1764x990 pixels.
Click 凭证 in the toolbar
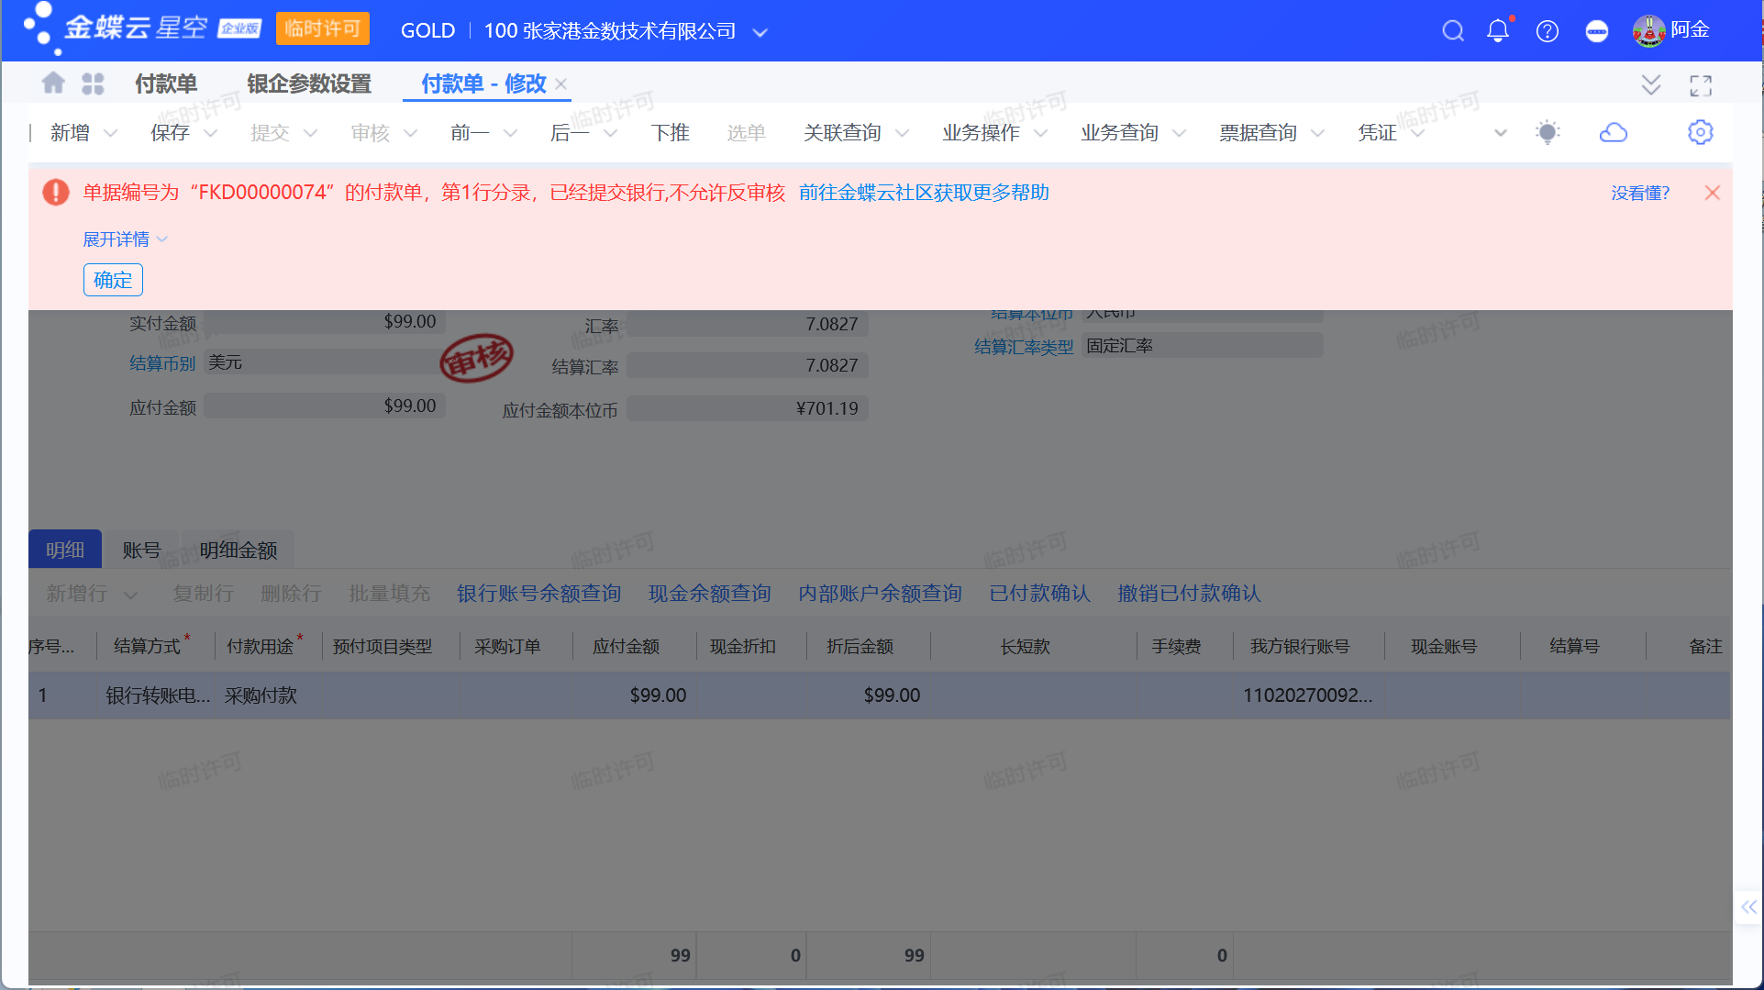[1377, 133]
